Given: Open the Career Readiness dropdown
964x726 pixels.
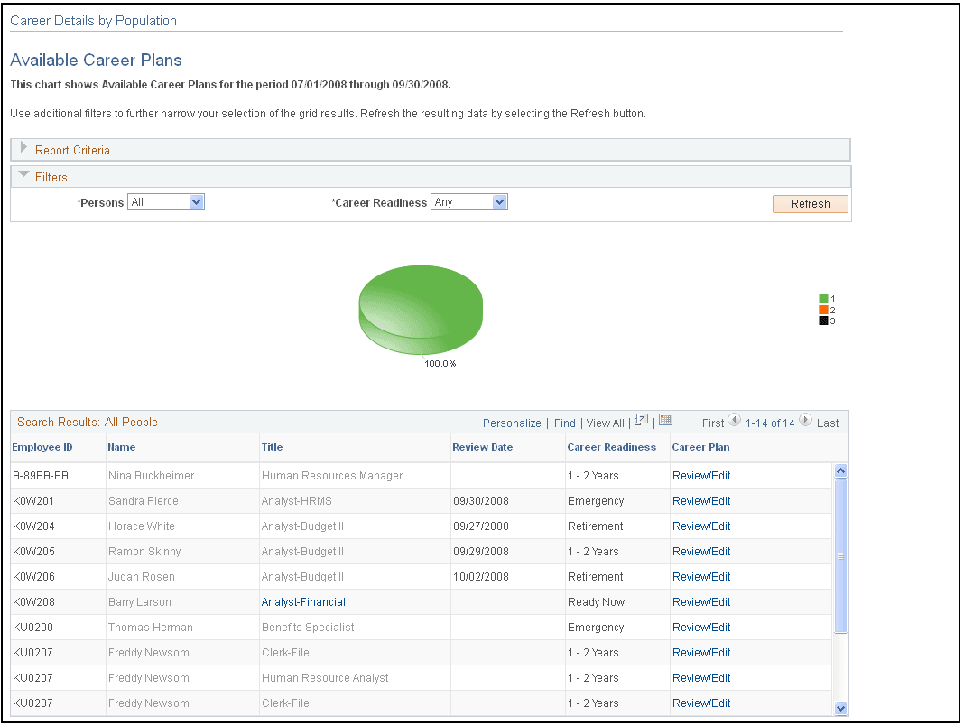Looking at the screenshot, I should (x=498, y=201).
